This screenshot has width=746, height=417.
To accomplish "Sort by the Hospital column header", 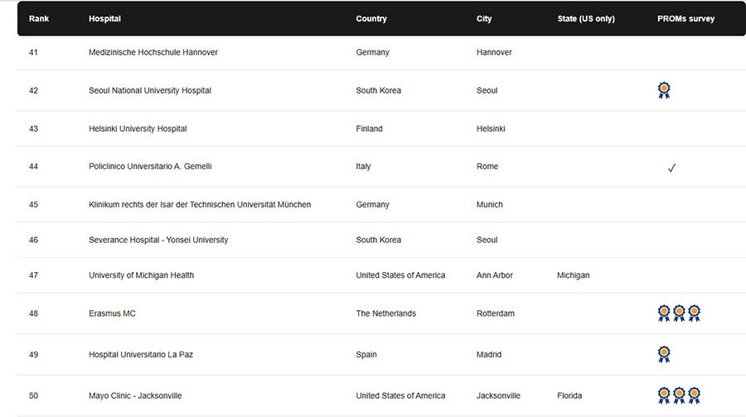I will (104, 18).
